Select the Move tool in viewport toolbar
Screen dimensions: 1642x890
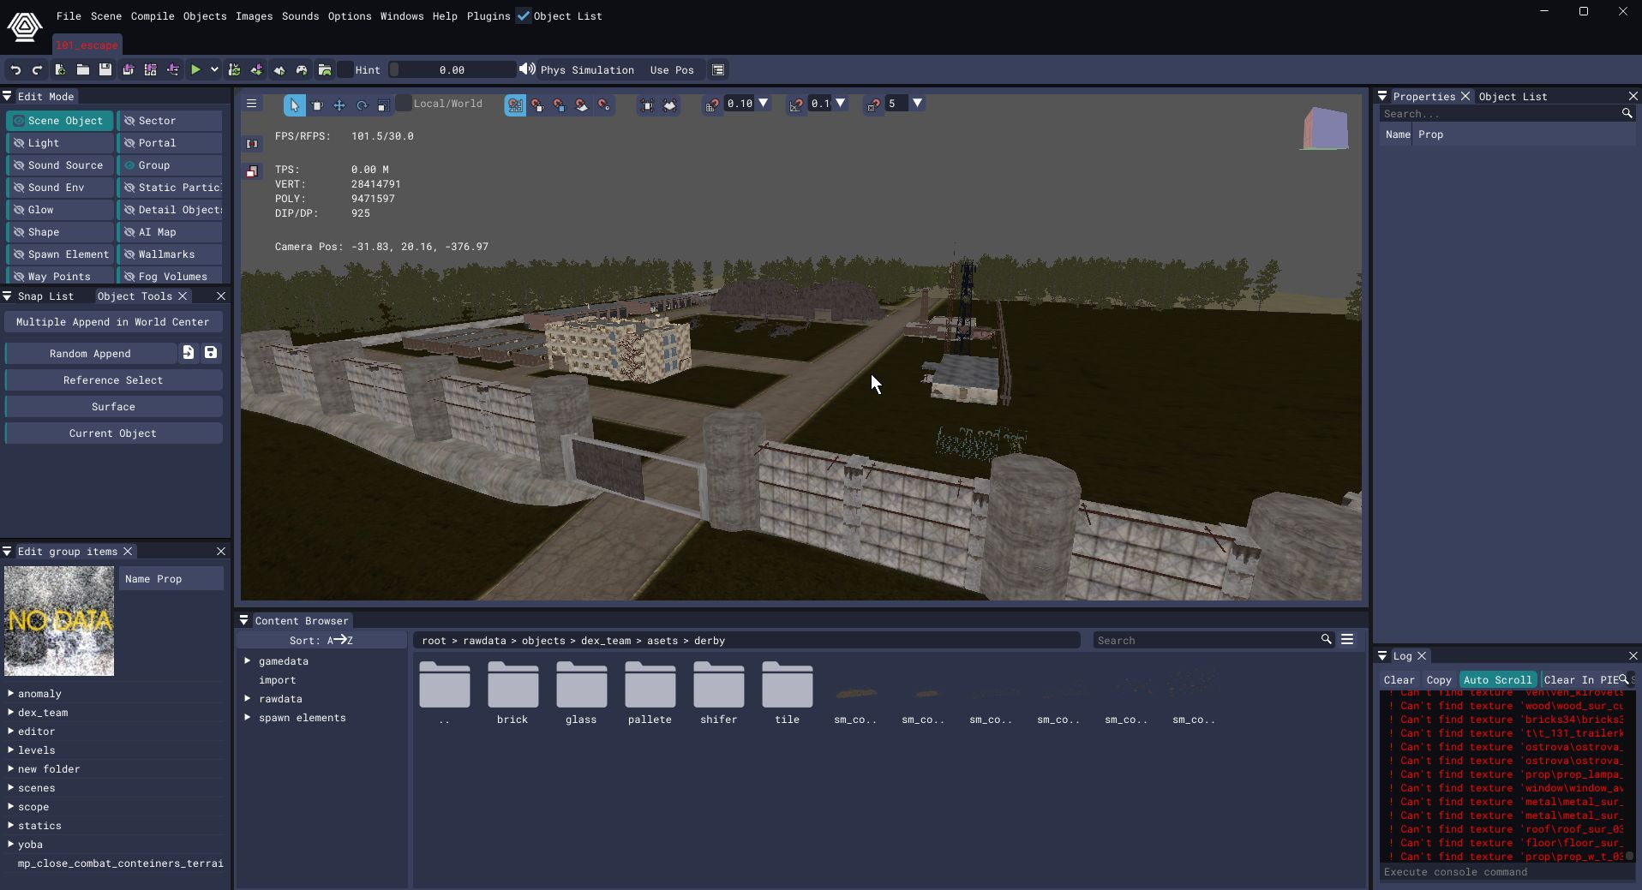pyautogui.click(x=339, y=105)
